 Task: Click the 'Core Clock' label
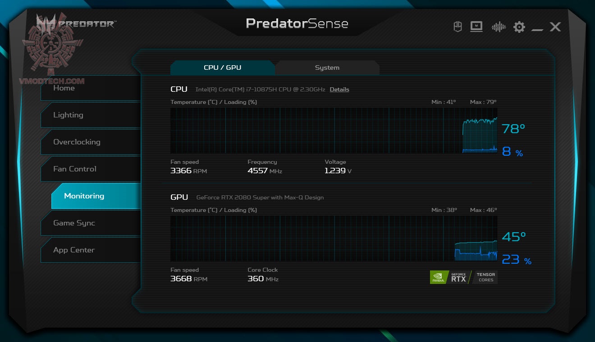263,270
